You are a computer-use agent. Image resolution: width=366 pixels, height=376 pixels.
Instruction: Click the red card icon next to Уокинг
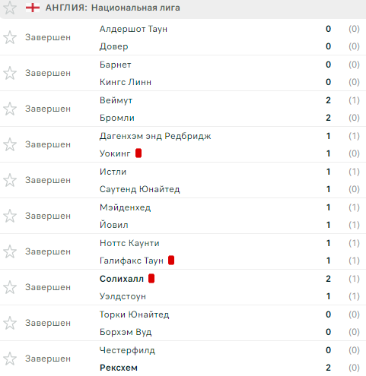[x=138, y=153]
